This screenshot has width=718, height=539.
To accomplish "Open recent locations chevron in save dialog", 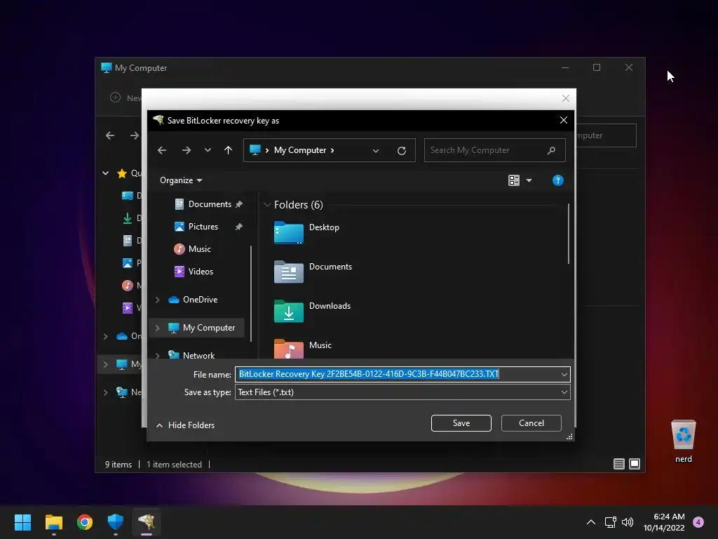I will (x=208, y=150).
